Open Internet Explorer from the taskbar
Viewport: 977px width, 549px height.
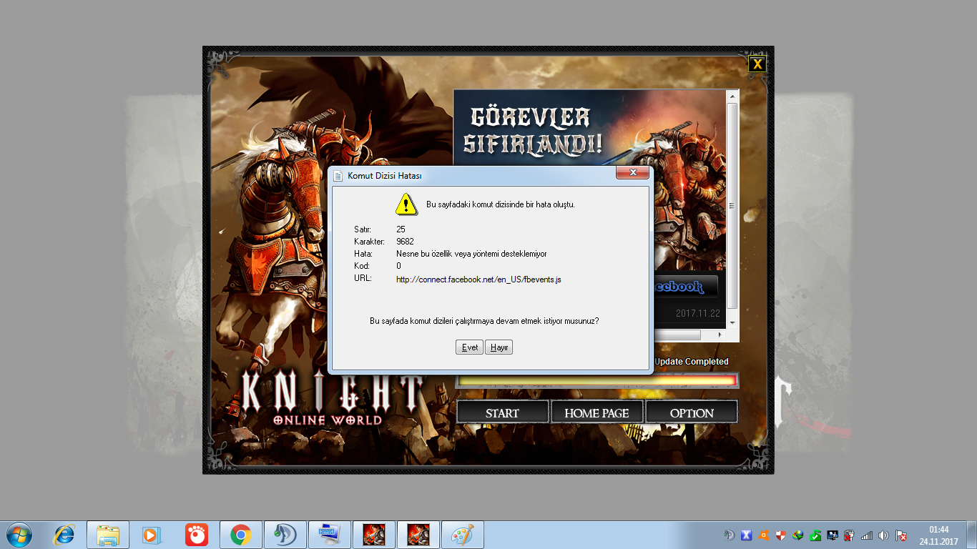(64, 534)
